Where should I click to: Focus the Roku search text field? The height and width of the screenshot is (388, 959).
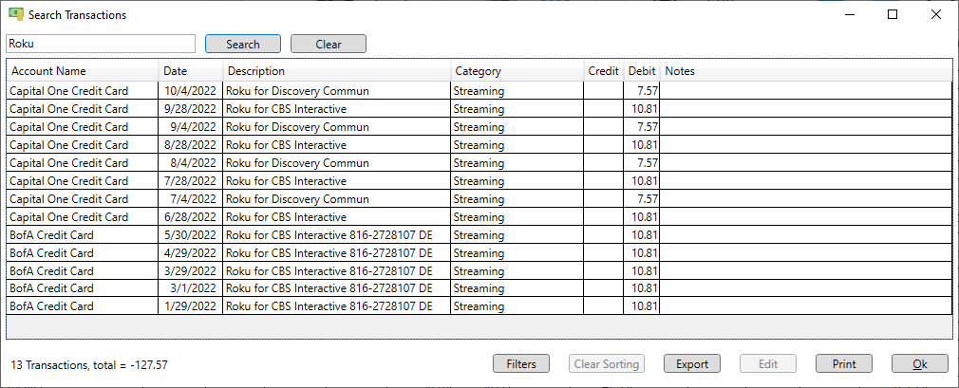click(101, 44)
